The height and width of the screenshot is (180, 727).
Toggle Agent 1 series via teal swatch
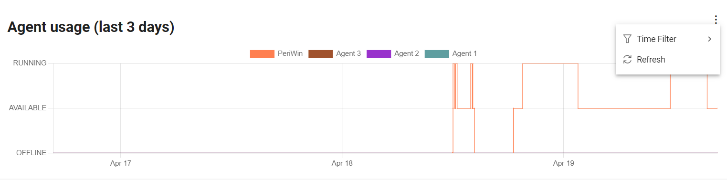[437, 54]
